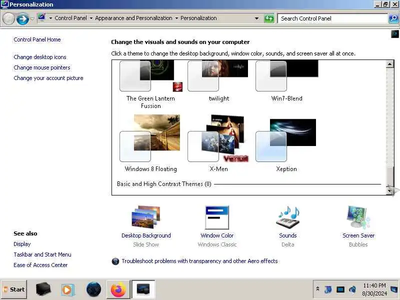Screen dimensions: 400x300
Task: Open Sounds settings icon
Action: [x=288, y=217]
